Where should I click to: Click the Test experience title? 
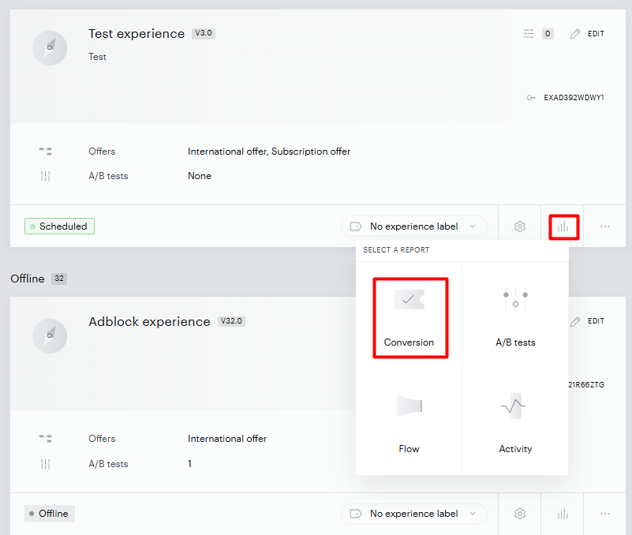(x=136, y=34)
